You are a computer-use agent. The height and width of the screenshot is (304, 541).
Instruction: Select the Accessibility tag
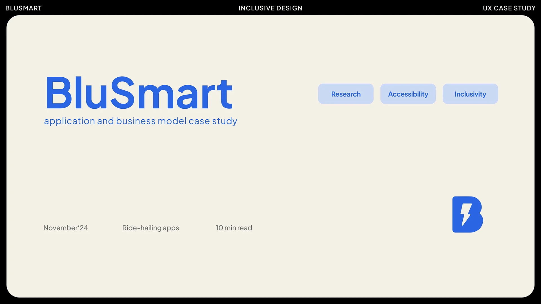pyautogui.click(x=408, y=94)
